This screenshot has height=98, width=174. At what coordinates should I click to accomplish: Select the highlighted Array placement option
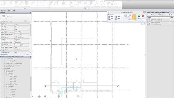coord(134,17)
